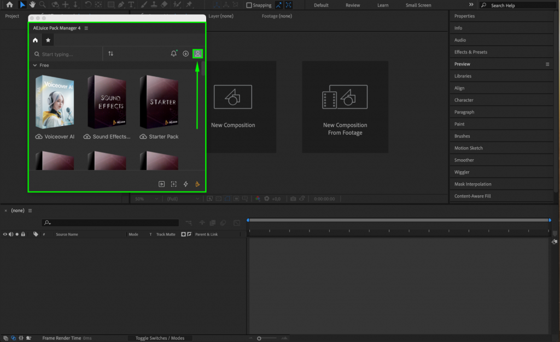Select the Hand tool
Viewport: 560px width, 342px height.
[33, 5]
